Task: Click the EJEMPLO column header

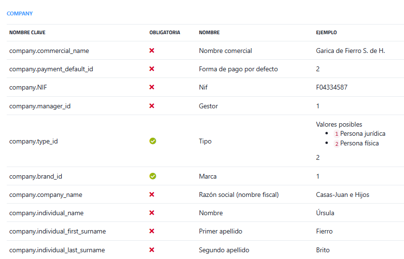Action: (326, 33)
